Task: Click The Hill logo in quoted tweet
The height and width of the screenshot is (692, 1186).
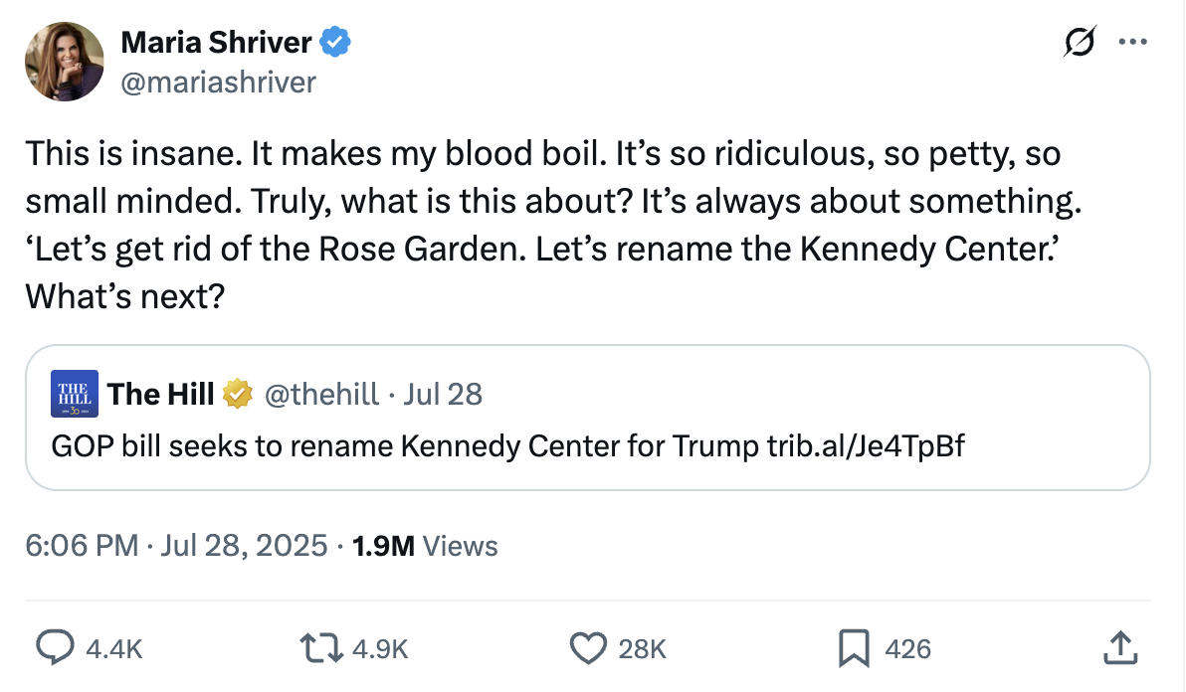Action: pyautogui.click(x=75, y=395)
